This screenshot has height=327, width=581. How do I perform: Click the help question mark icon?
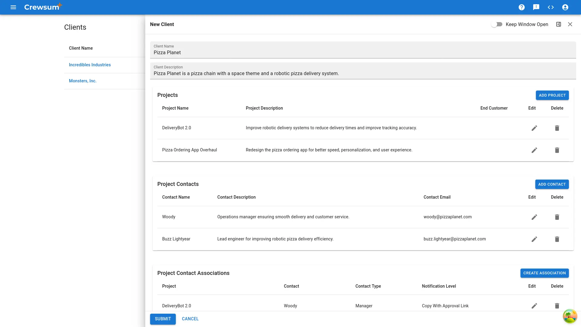[521, 7]
